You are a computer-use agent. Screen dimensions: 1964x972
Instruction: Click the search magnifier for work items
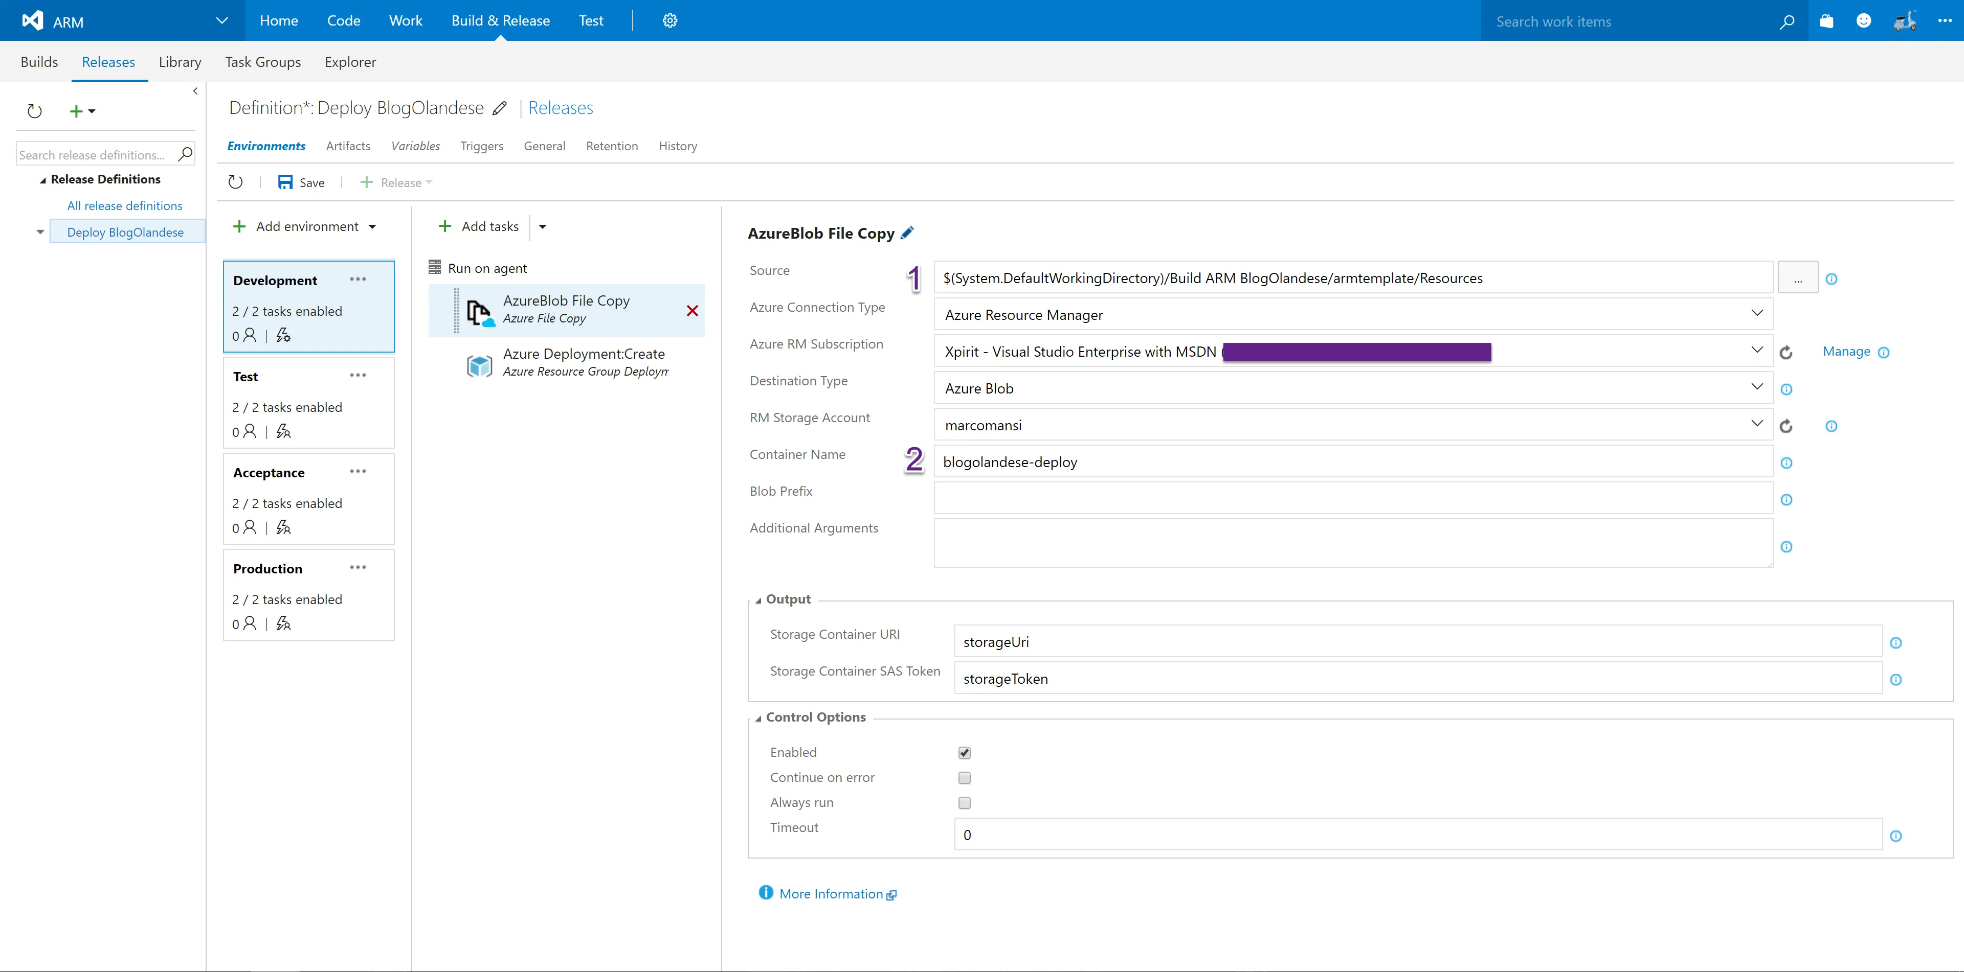pos(1787,21)
